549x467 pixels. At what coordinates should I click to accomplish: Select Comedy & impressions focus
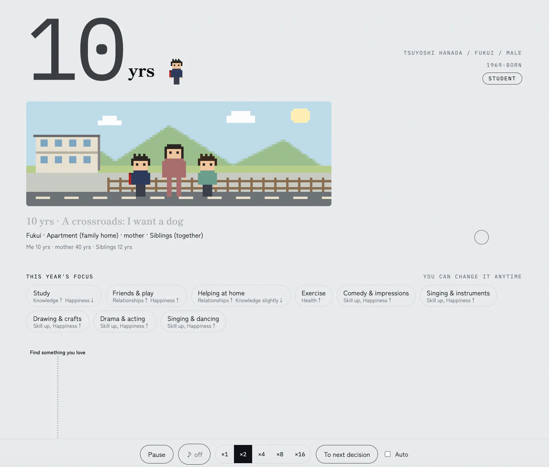tap(376, 296)
